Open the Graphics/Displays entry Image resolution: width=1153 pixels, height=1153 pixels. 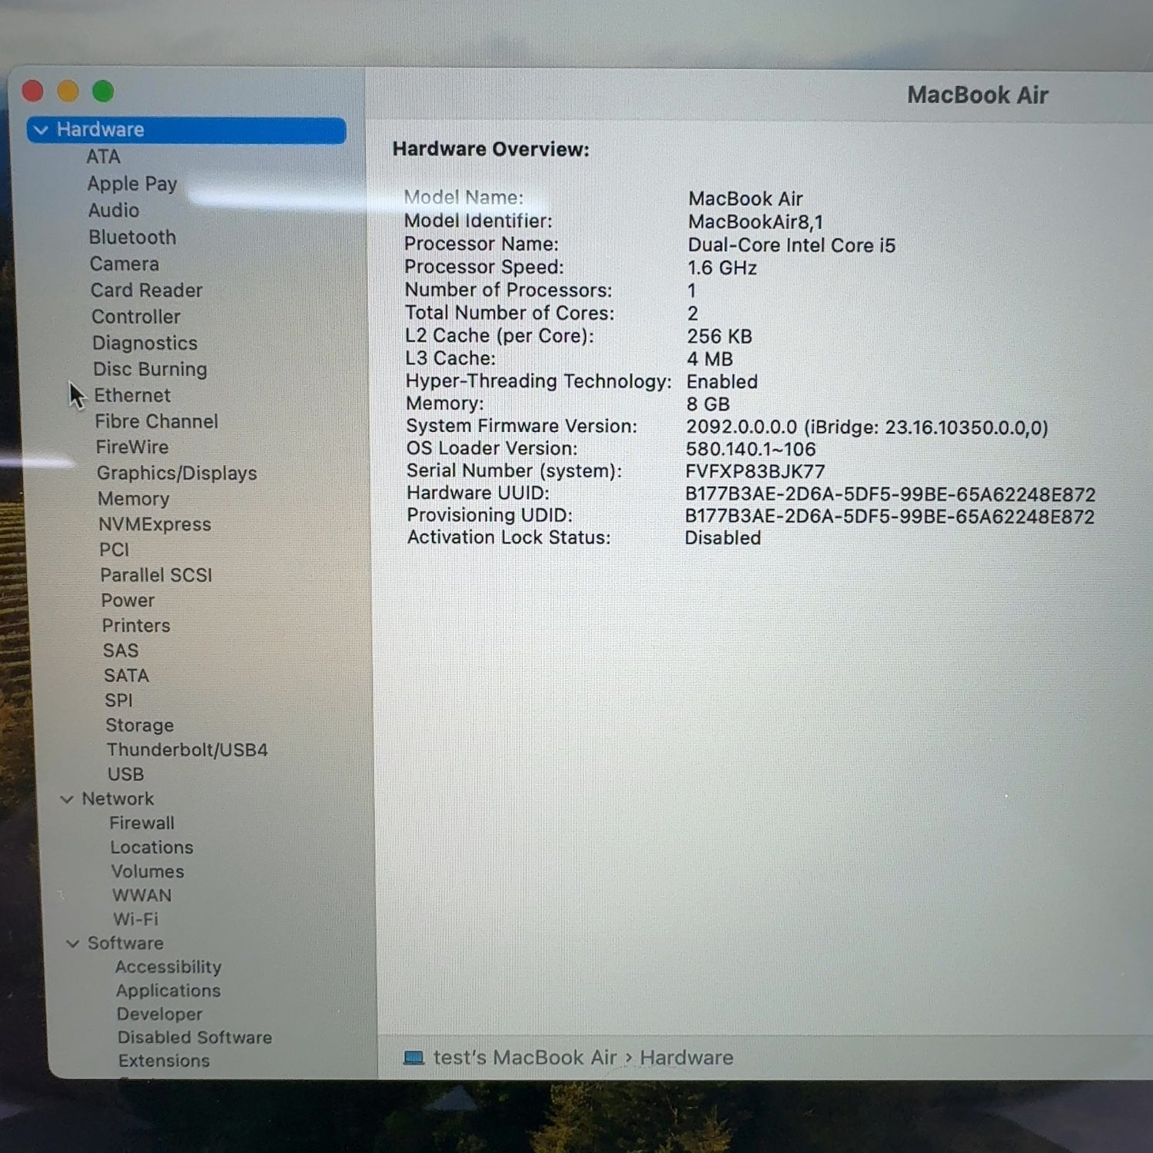click(x=177, y=473)
